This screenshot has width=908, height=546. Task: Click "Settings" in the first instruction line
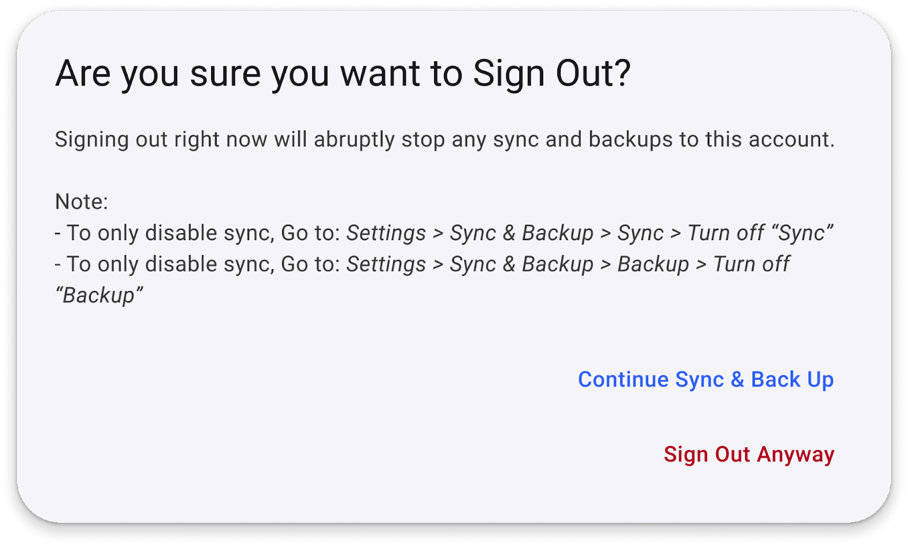point(386,233)
